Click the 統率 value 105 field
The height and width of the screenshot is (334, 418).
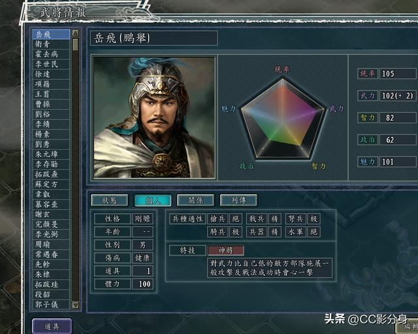pyautogui.click(x=398, y=74)
